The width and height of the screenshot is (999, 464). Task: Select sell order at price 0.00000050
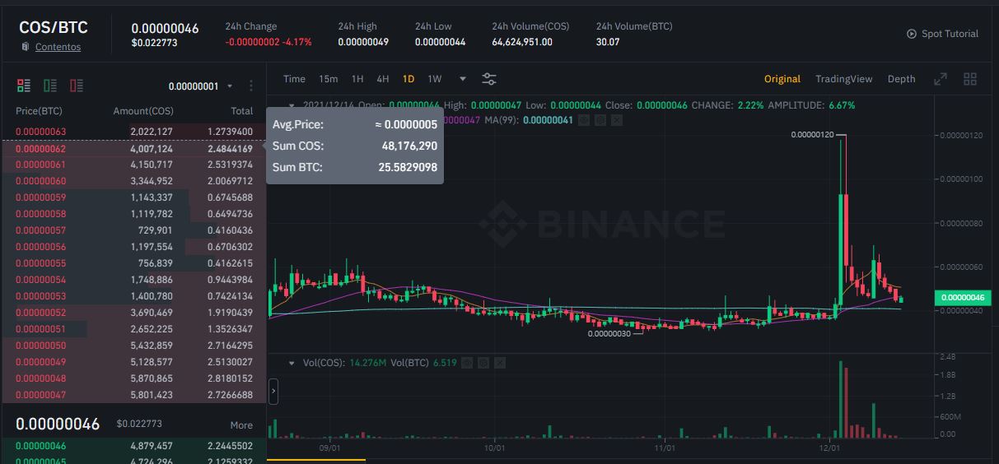[133, 346]
